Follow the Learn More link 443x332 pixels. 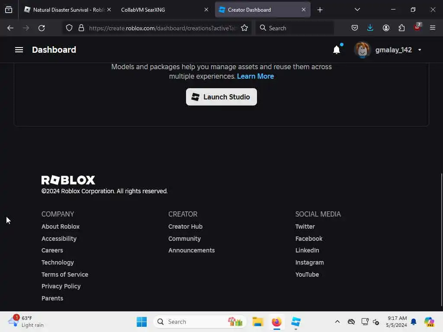click(255, 76)
